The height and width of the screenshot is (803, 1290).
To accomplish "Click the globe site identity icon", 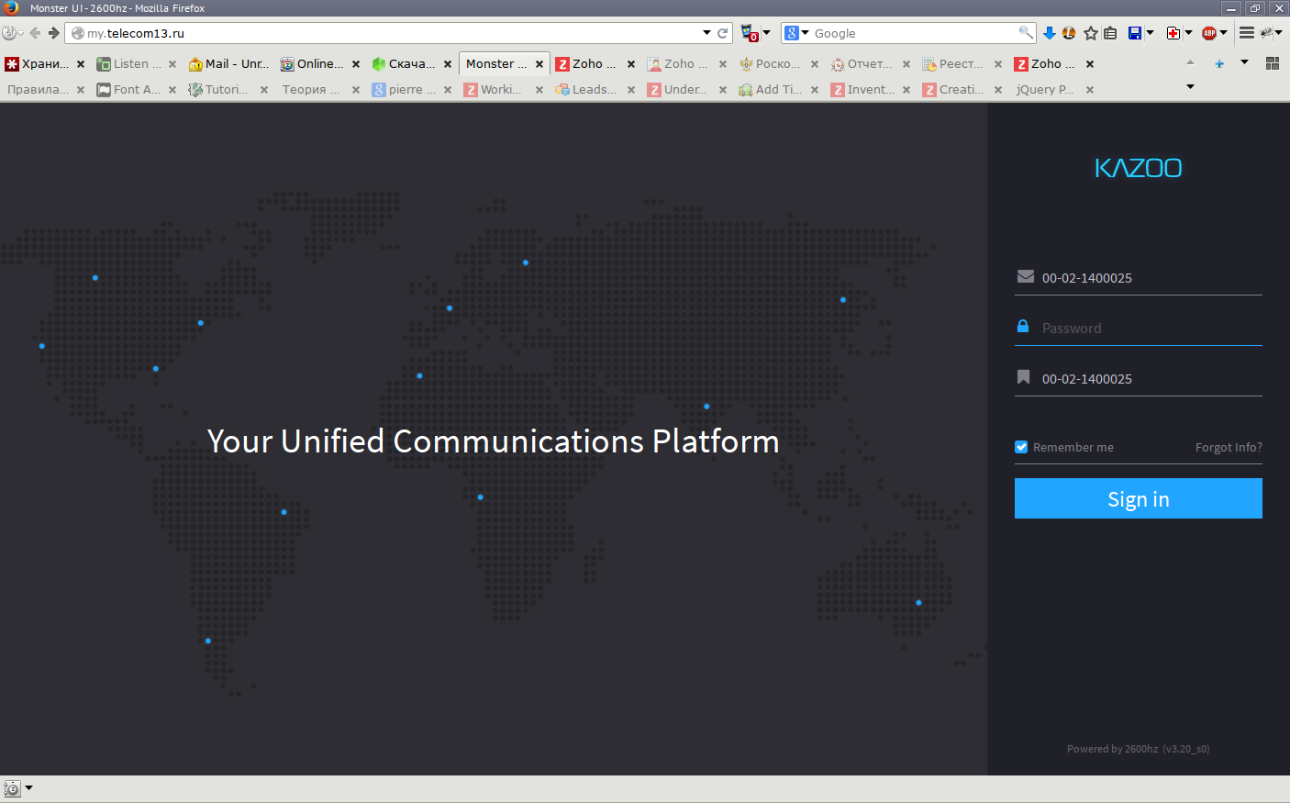I will pyautogui.click(x=78, y=33).
